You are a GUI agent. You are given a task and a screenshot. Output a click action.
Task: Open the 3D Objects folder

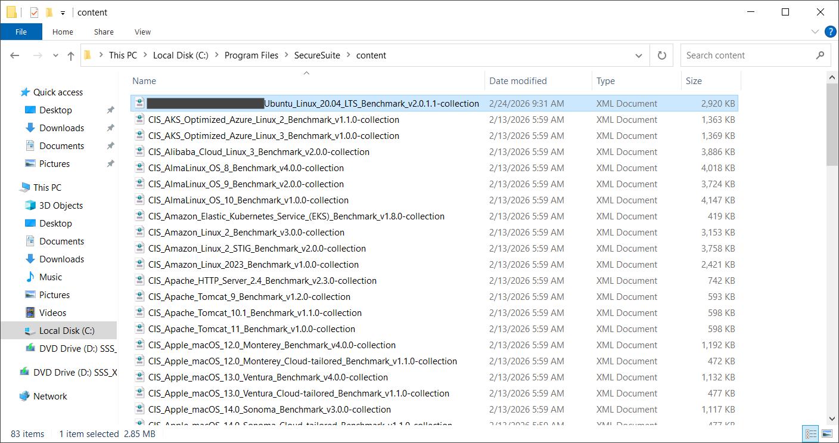tap(61, 205)
